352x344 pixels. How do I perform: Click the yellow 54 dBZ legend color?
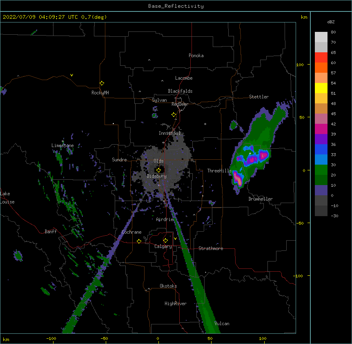[321, 88]
